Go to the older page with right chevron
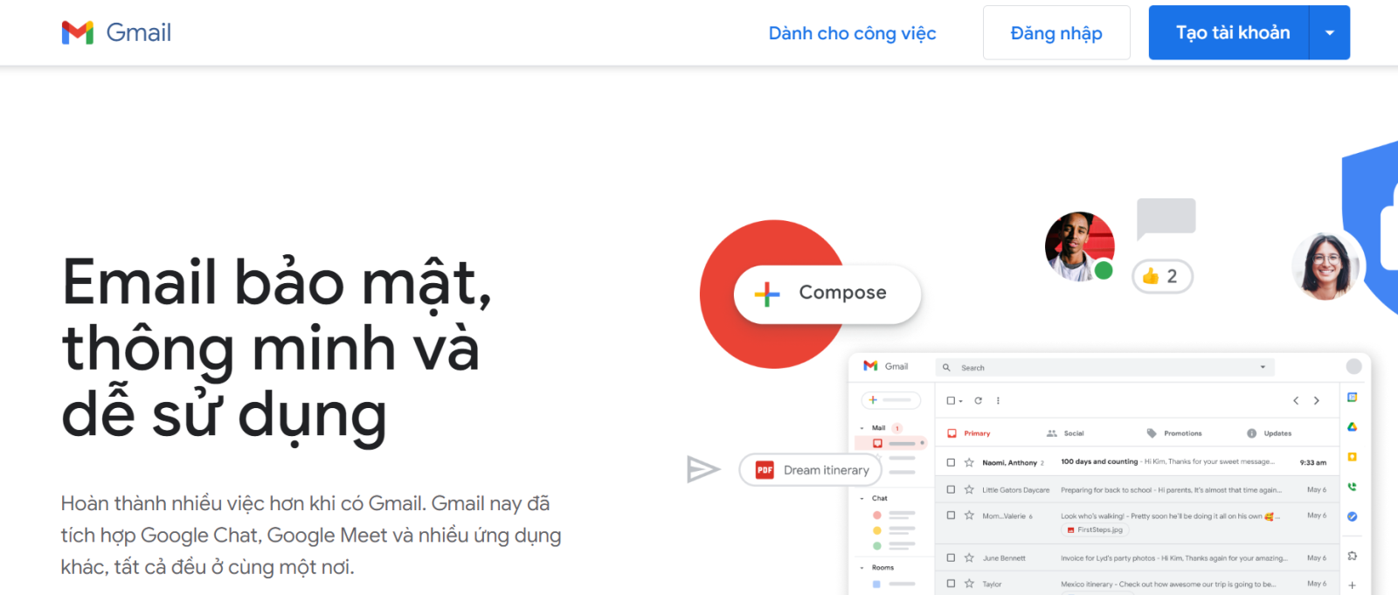This screenshot has width=1398, height=595. pyautogui.click(x=1317, y=400)
